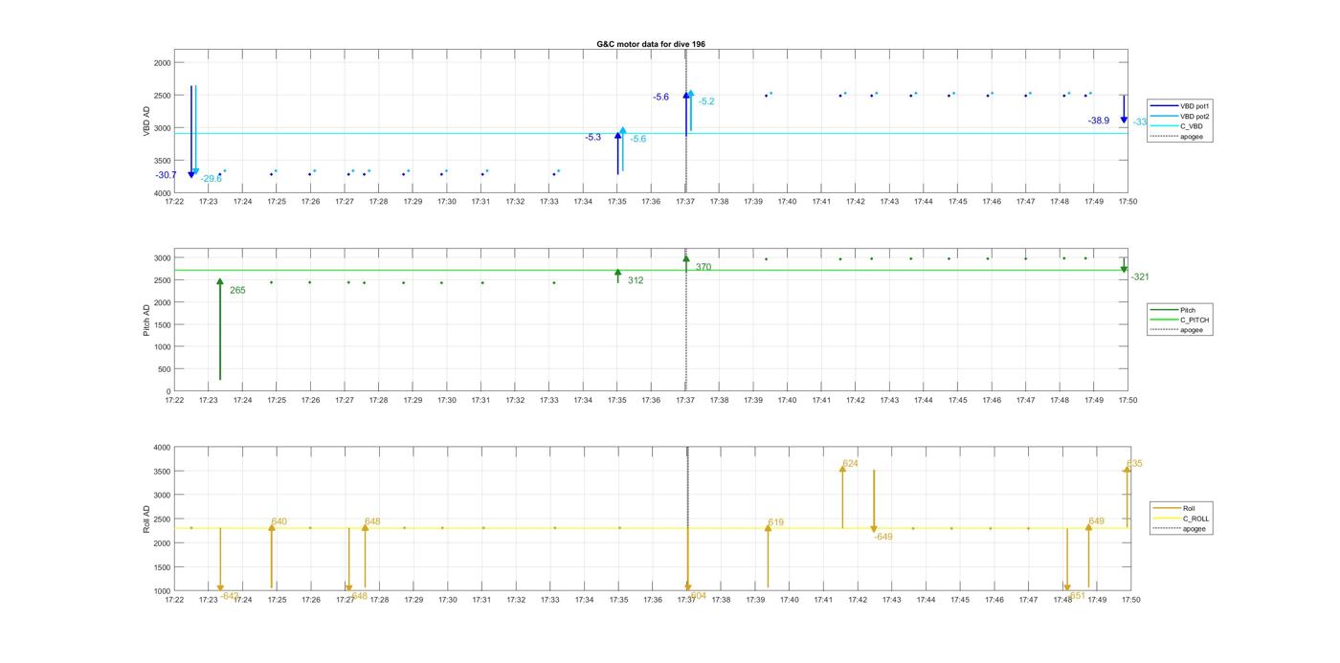Click the "619" roll data label
The height and width of the screenshot is (663, 1340).
point(775,523)
